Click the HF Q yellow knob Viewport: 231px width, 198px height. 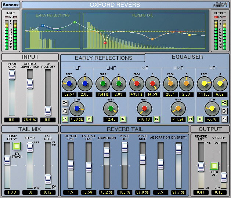[x=220, y=84]
